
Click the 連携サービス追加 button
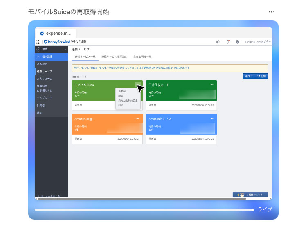pos(255,76)
